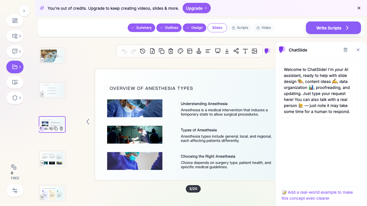Viewport: 367px width, 206px height.
Task: Dismiss the out of credits banner
Action: (x=359, y=8)
